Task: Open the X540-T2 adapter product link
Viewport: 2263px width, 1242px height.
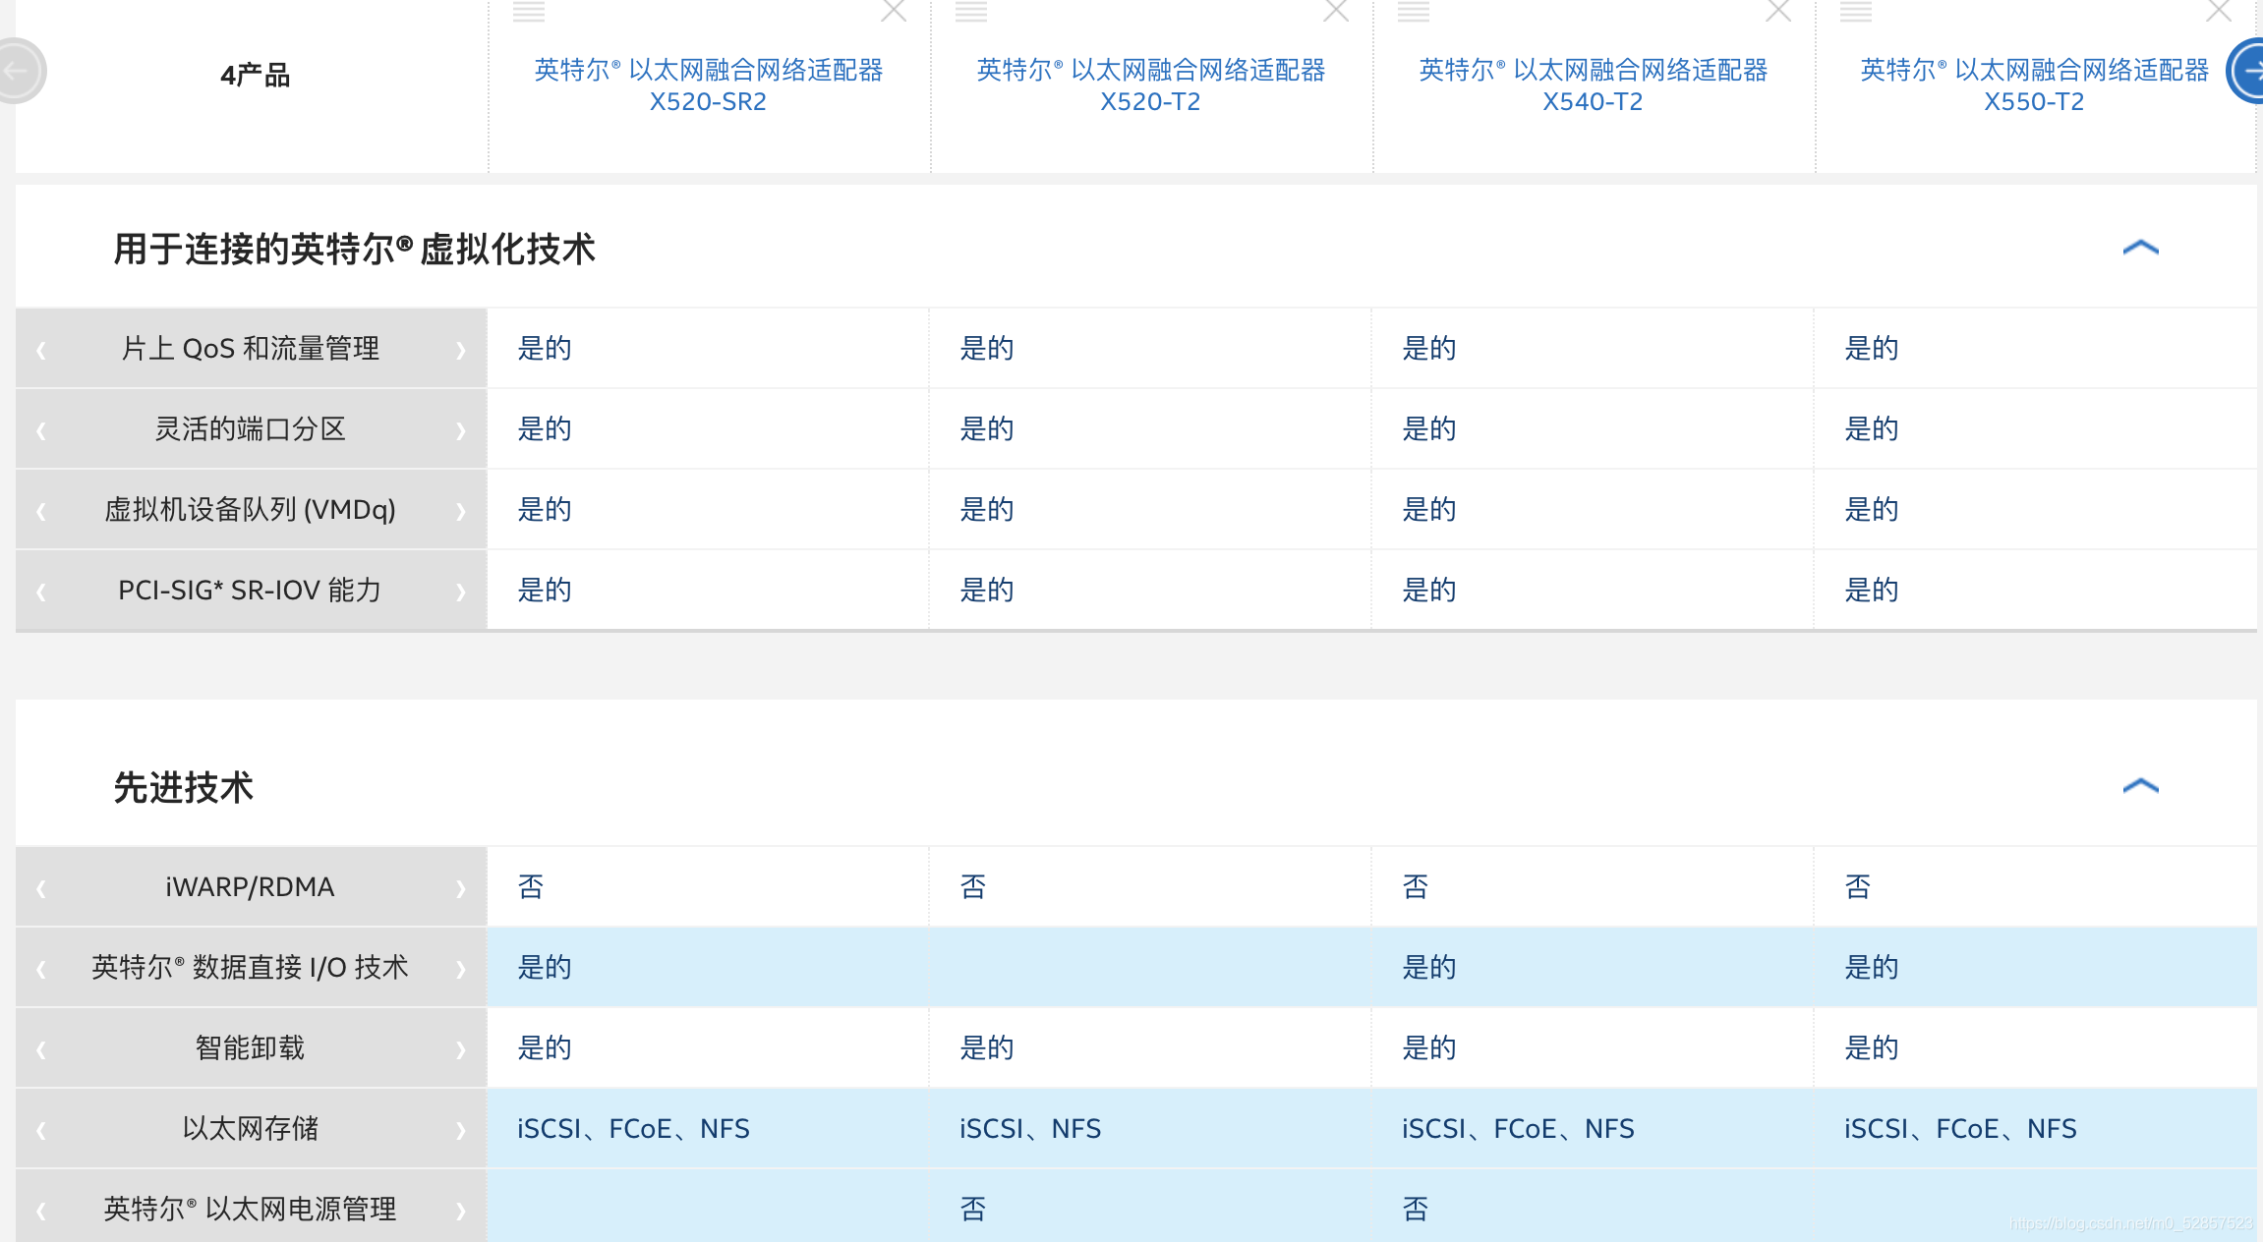Action: [1593, 85]
